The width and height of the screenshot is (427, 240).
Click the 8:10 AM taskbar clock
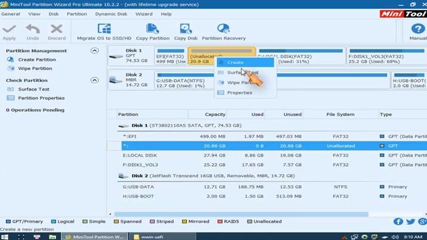pyautogui.click(x=413, y=237)
